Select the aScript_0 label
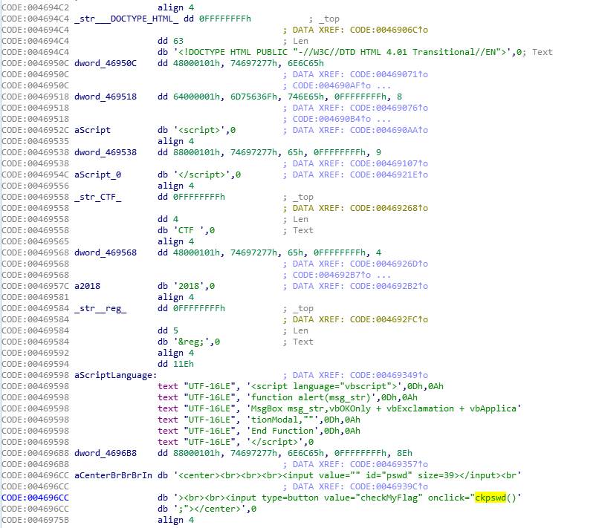This screenshot has width=602, height=528. [97, 175]
